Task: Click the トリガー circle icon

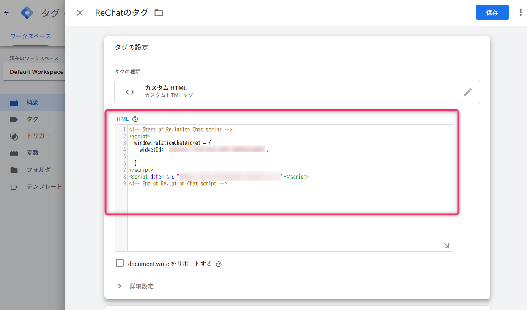Action: pos(14,136)
